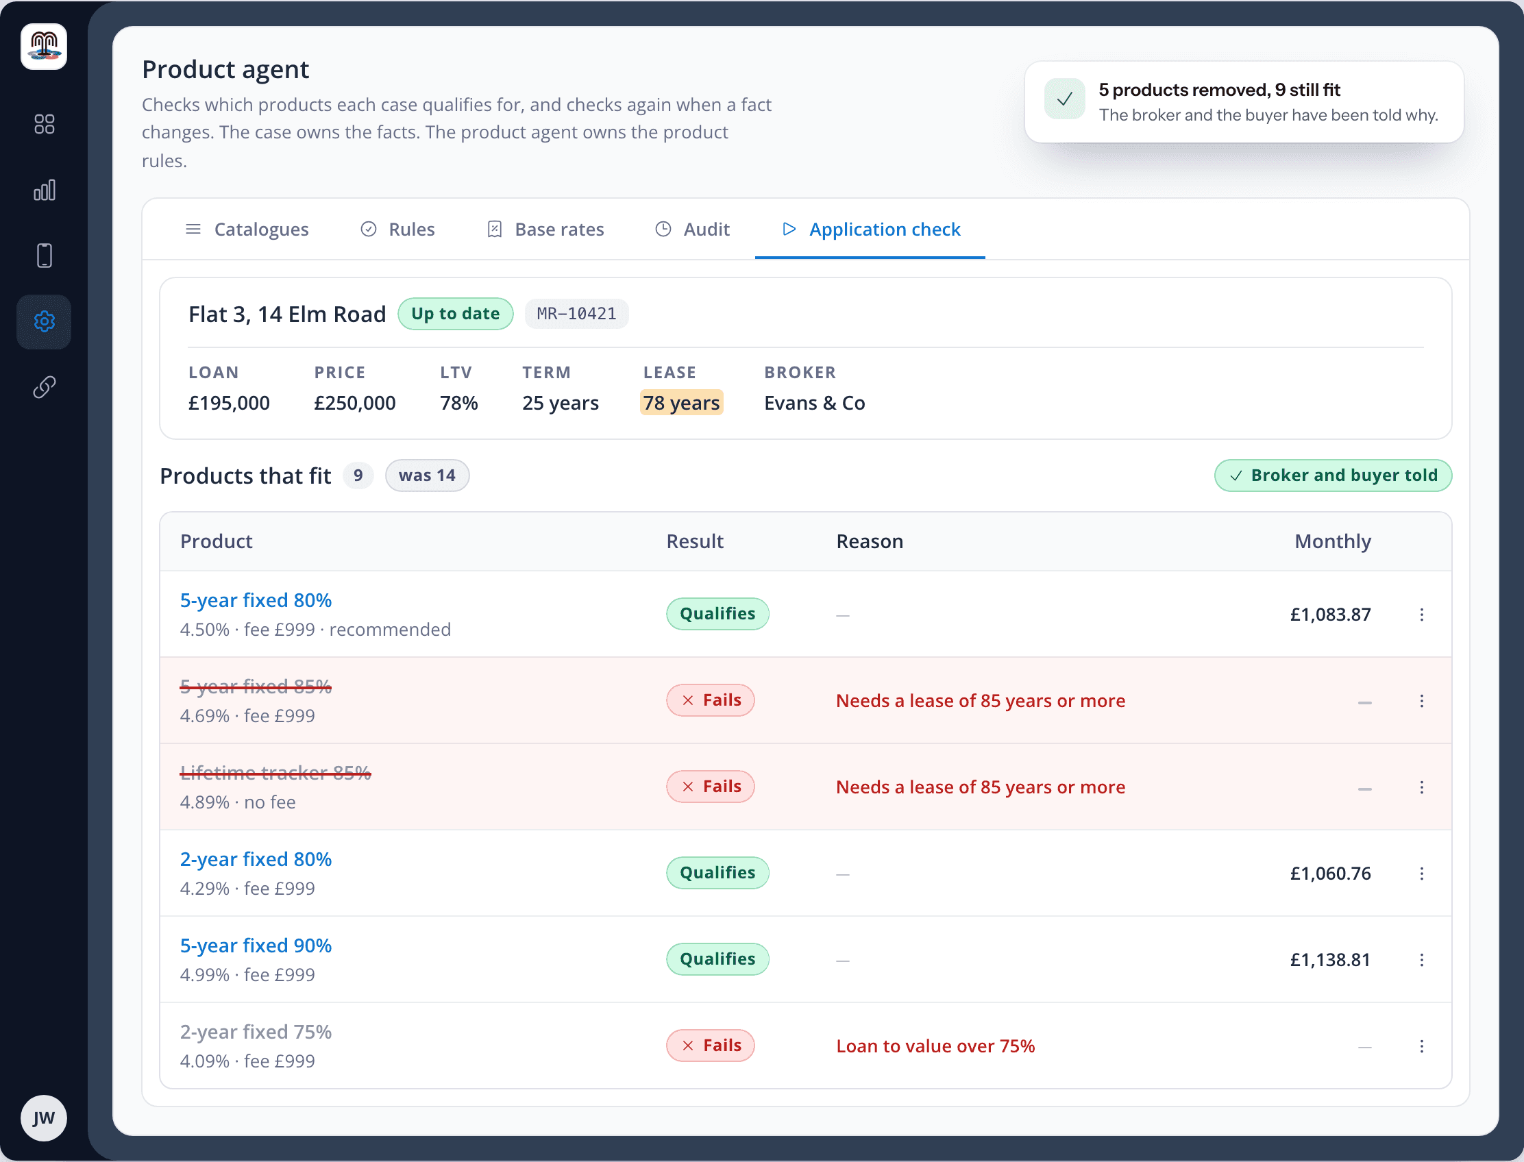Screen dimensions: 1524x1162
Task: Click the Up to date status badge
Action: point(455,314)
